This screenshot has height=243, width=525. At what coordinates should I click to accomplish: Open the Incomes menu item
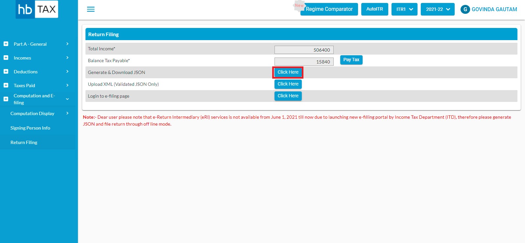pos(22,58)
